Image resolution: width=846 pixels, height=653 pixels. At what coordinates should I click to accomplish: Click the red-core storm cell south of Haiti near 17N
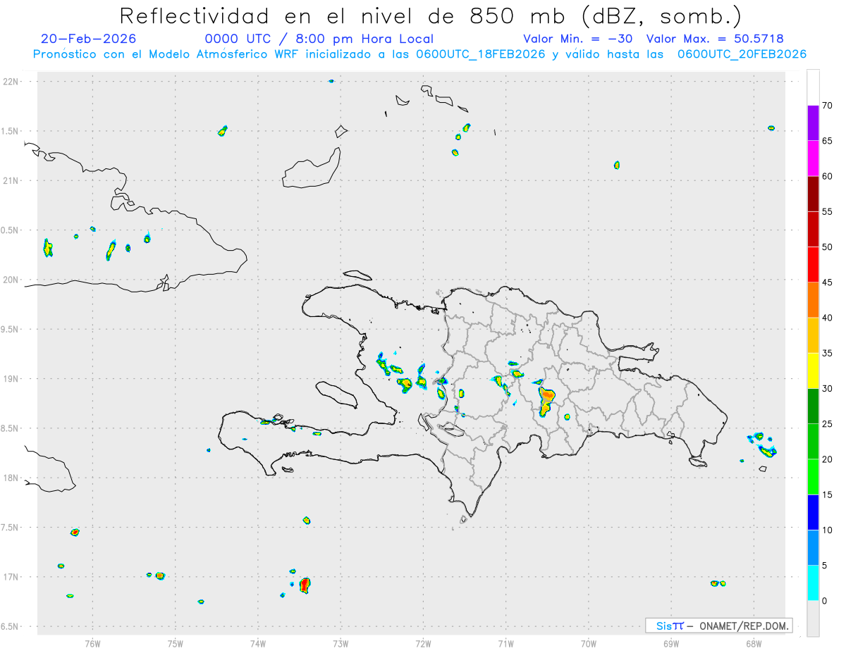(305, 585)
